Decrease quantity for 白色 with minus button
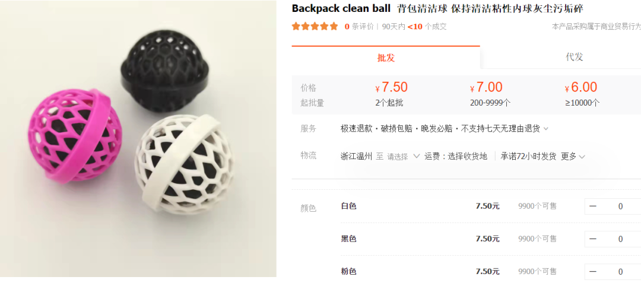This screenshot has height=283, width=641. [593, 206]
